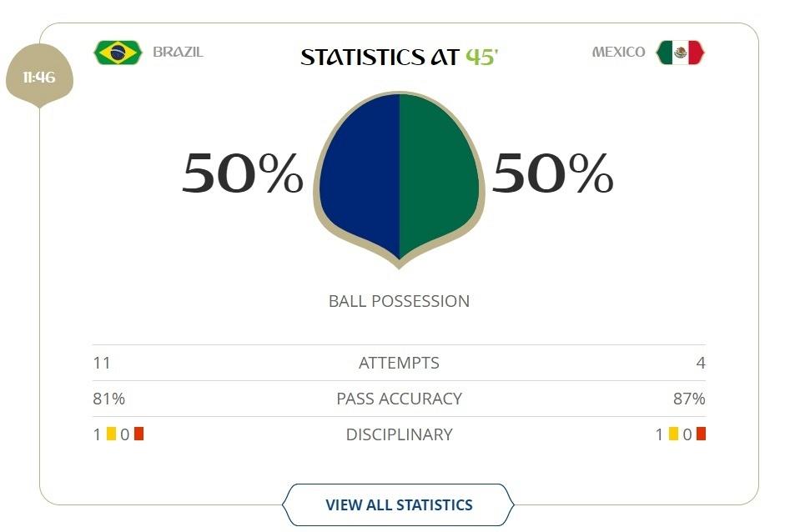Click the PASS ACCURACY row label
The width and height of the screenshot is (795, 532).
pyautogui.click(x=399, y=399)
